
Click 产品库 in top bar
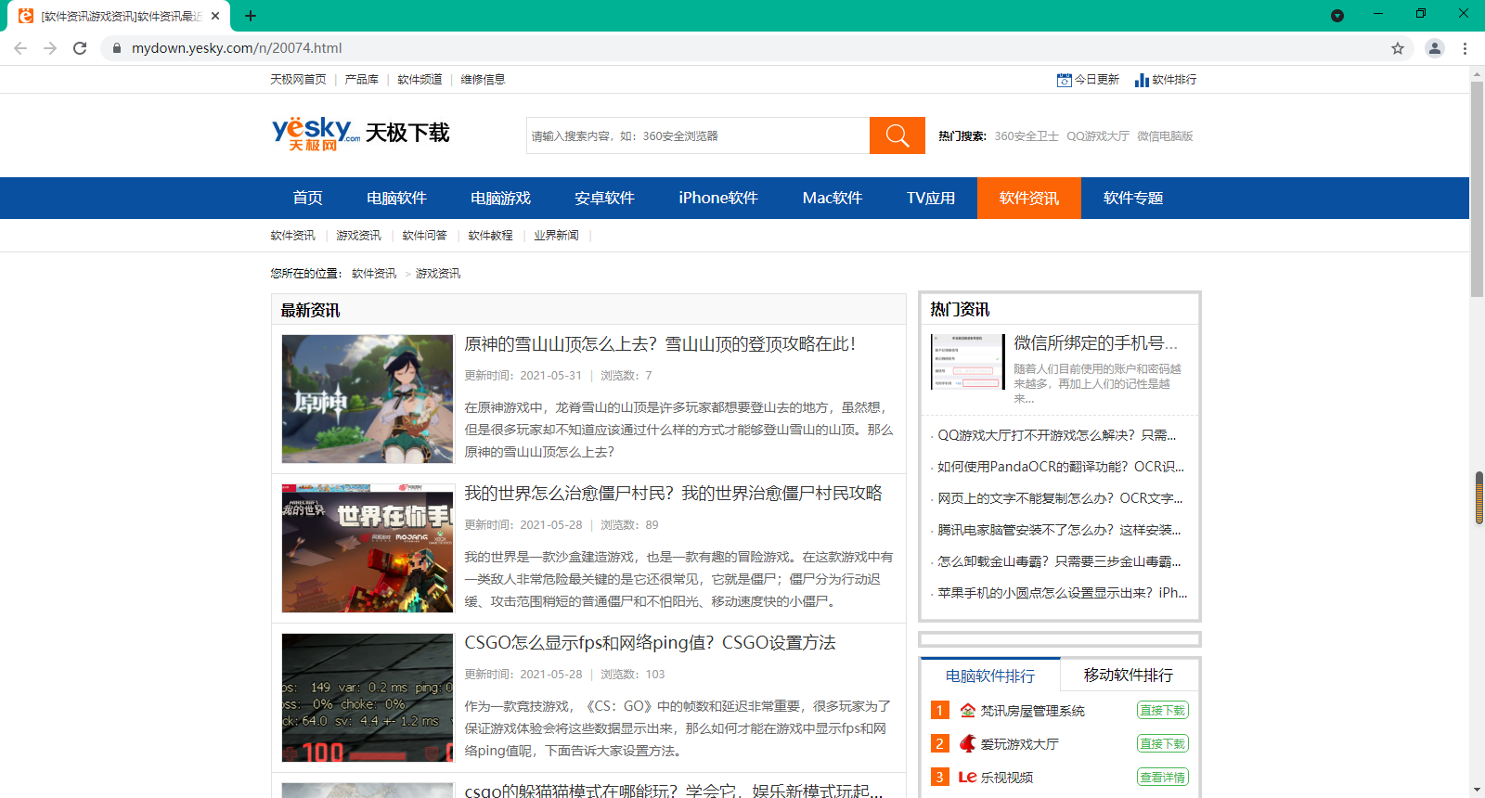point(362,80)
